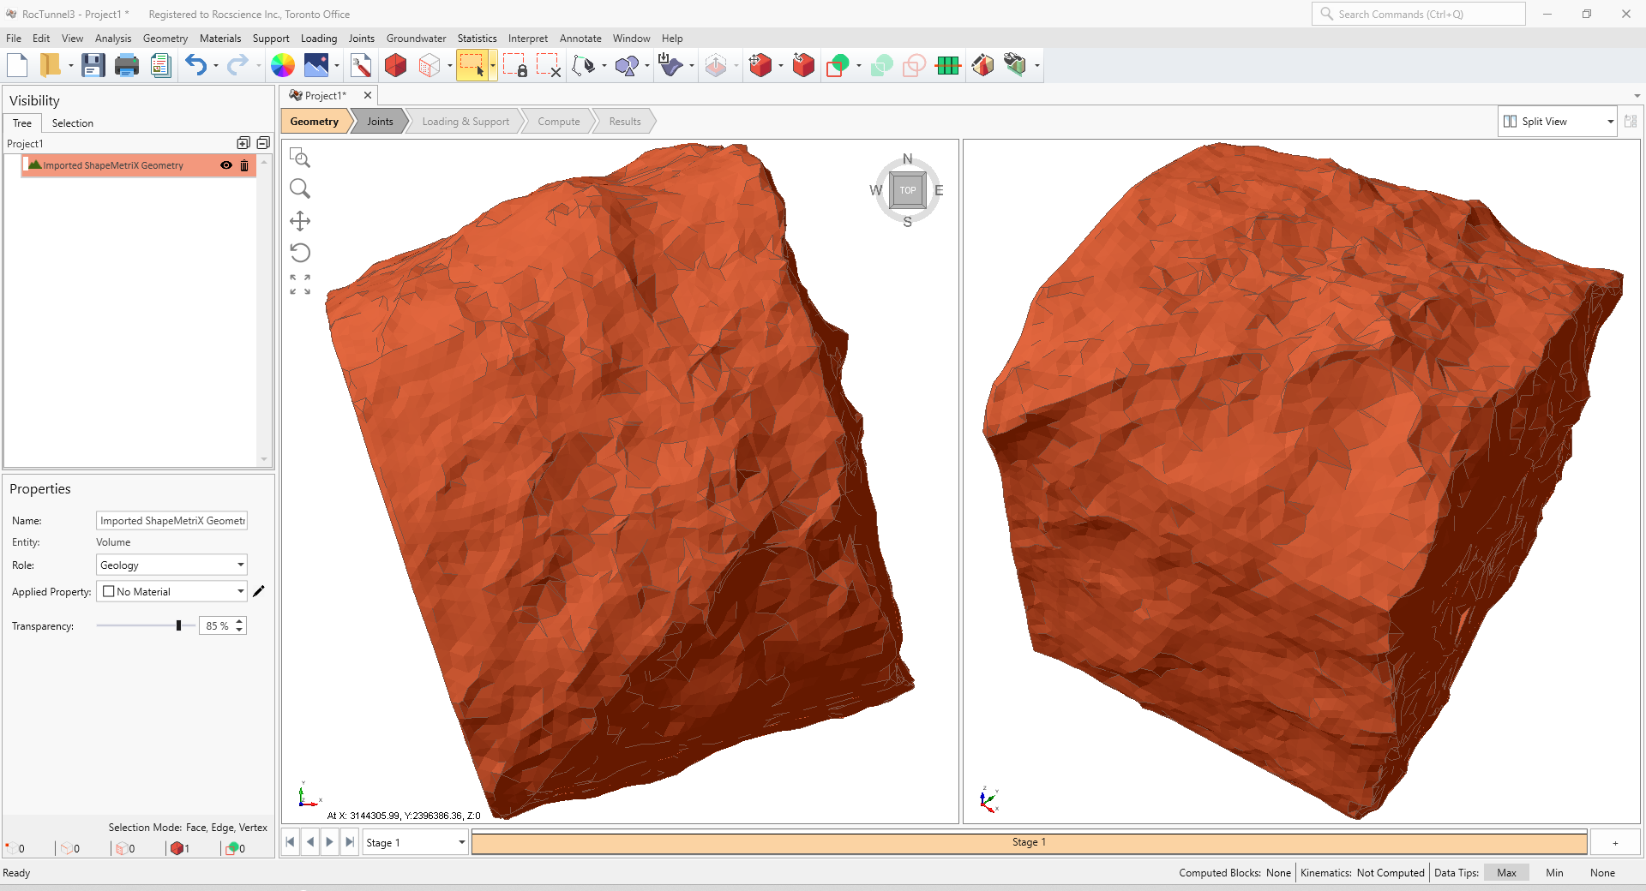Set Data Tips to Min

1554,873
